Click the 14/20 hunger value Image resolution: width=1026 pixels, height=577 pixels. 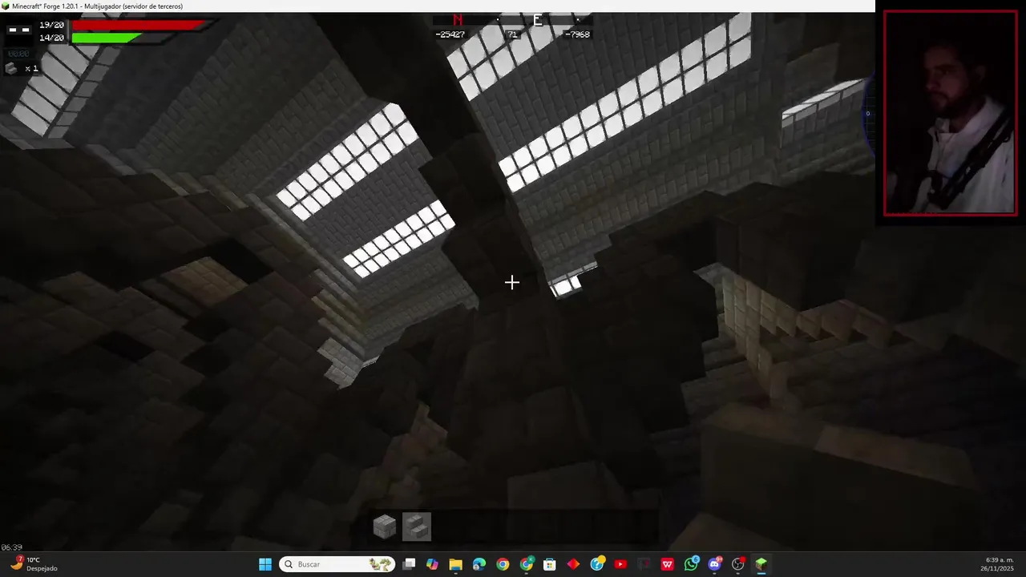tap(51, 38)
